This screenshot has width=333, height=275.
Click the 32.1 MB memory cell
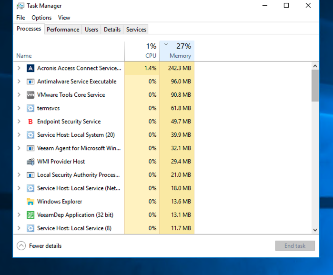(177, 148)
